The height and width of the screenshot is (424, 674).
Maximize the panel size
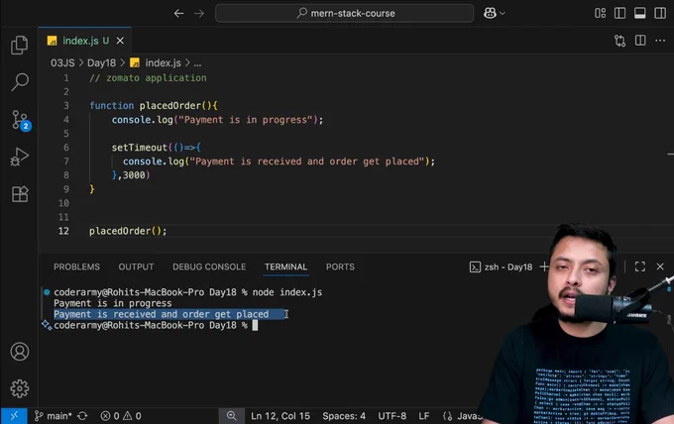pyautogui.click(x=640, y=266)
